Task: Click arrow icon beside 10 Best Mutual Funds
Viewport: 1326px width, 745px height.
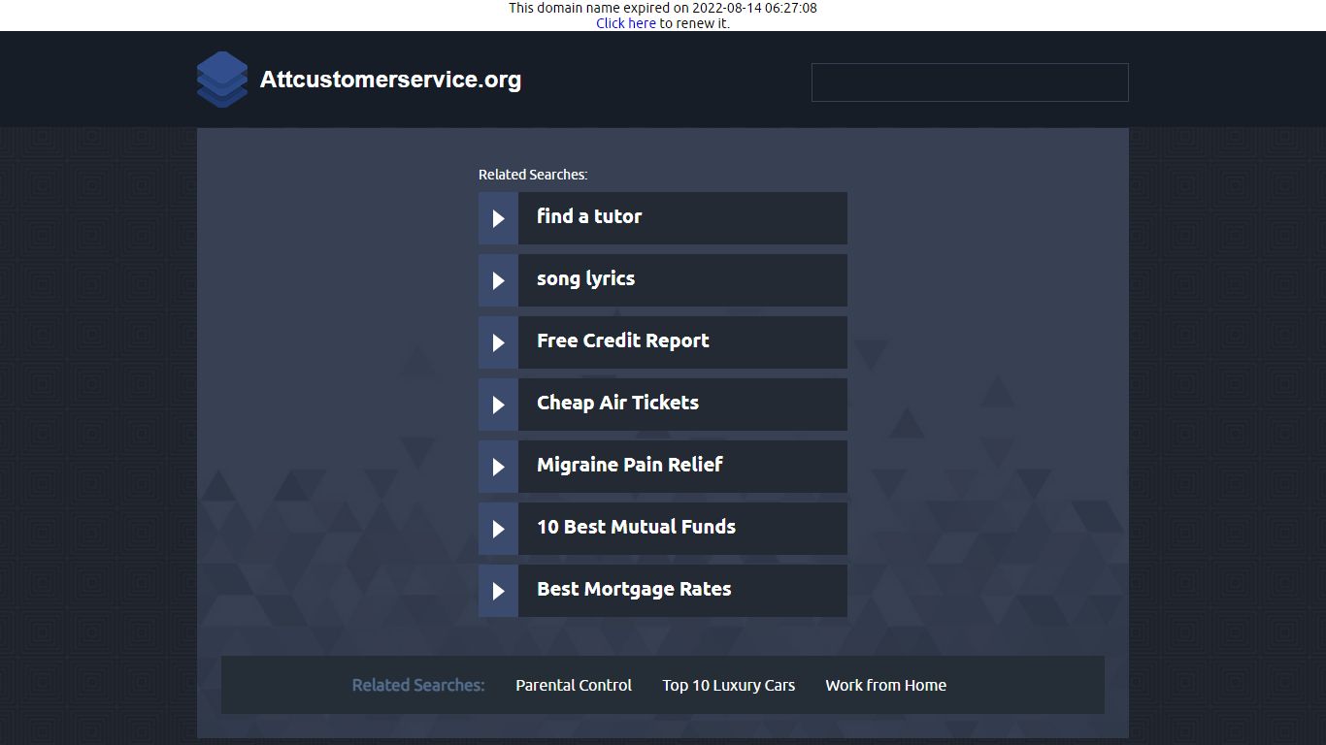Action: (x=498, y=529)
